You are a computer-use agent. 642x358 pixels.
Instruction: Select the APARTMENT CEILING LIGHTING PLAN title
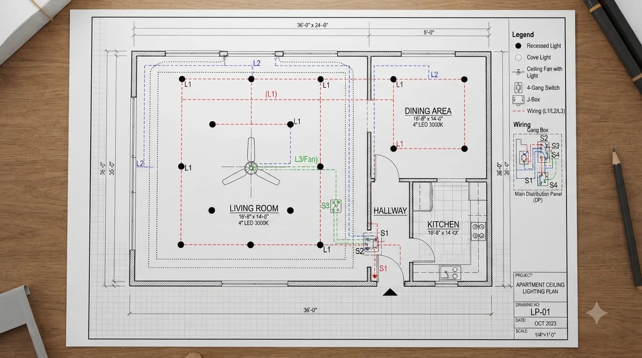coord(540,288)
